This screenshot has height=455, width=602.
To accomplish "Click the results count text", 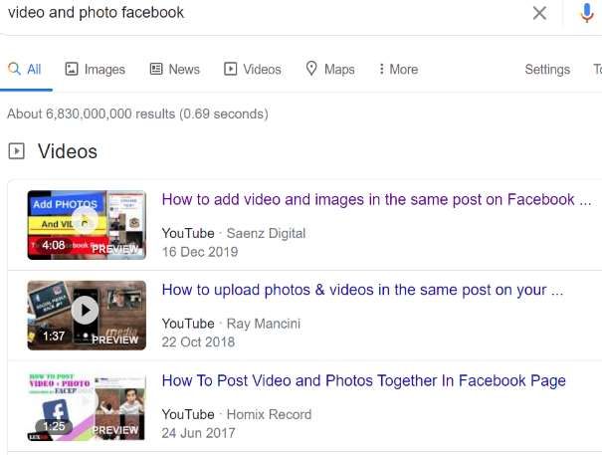I will coord(138,114).
